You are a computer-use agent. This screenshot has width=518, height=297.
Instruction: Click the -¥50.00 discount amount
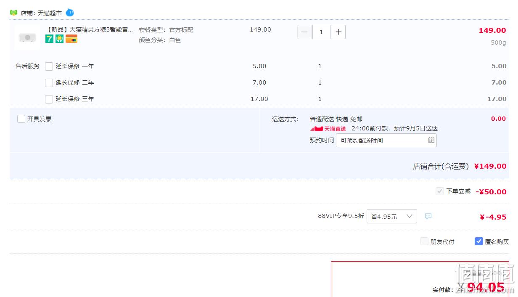[491, 192]
